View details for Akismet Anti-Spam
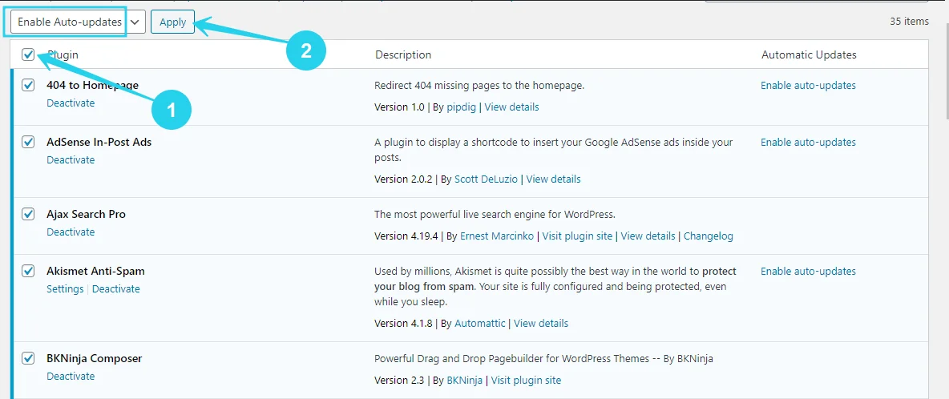This screenshot has height=399, width=949. pos(541,323)
